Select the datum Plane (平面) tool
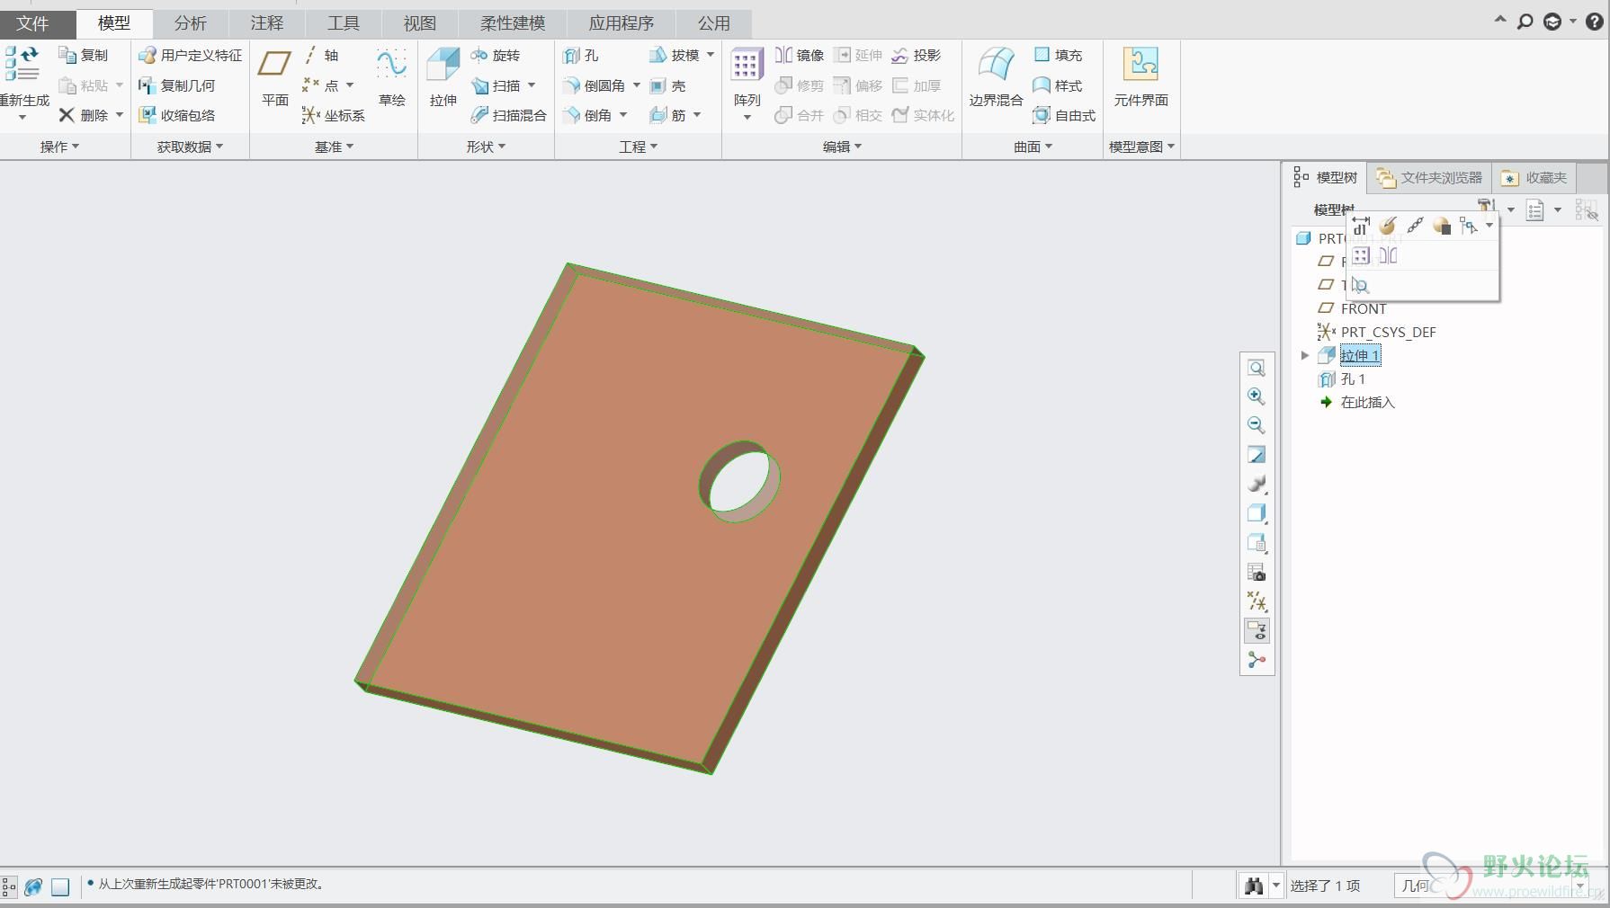 click(274, 77)
